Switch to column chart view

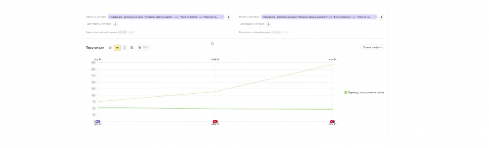pyautogui.click(x=132, y=48)
